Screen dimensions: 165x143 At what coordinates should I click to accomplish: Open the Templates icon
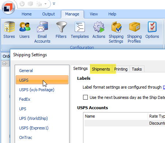[x=80, y=30]
